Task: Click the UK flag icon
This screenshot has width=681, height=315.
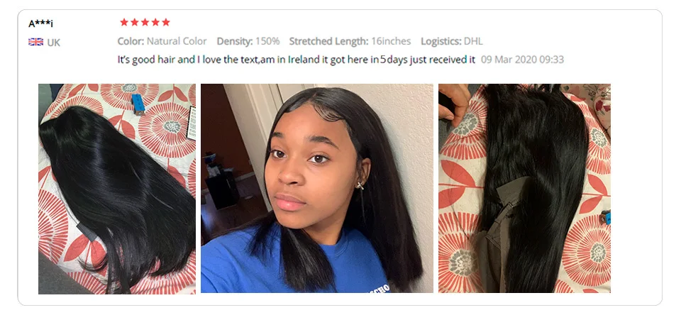Action: [35, 42]
